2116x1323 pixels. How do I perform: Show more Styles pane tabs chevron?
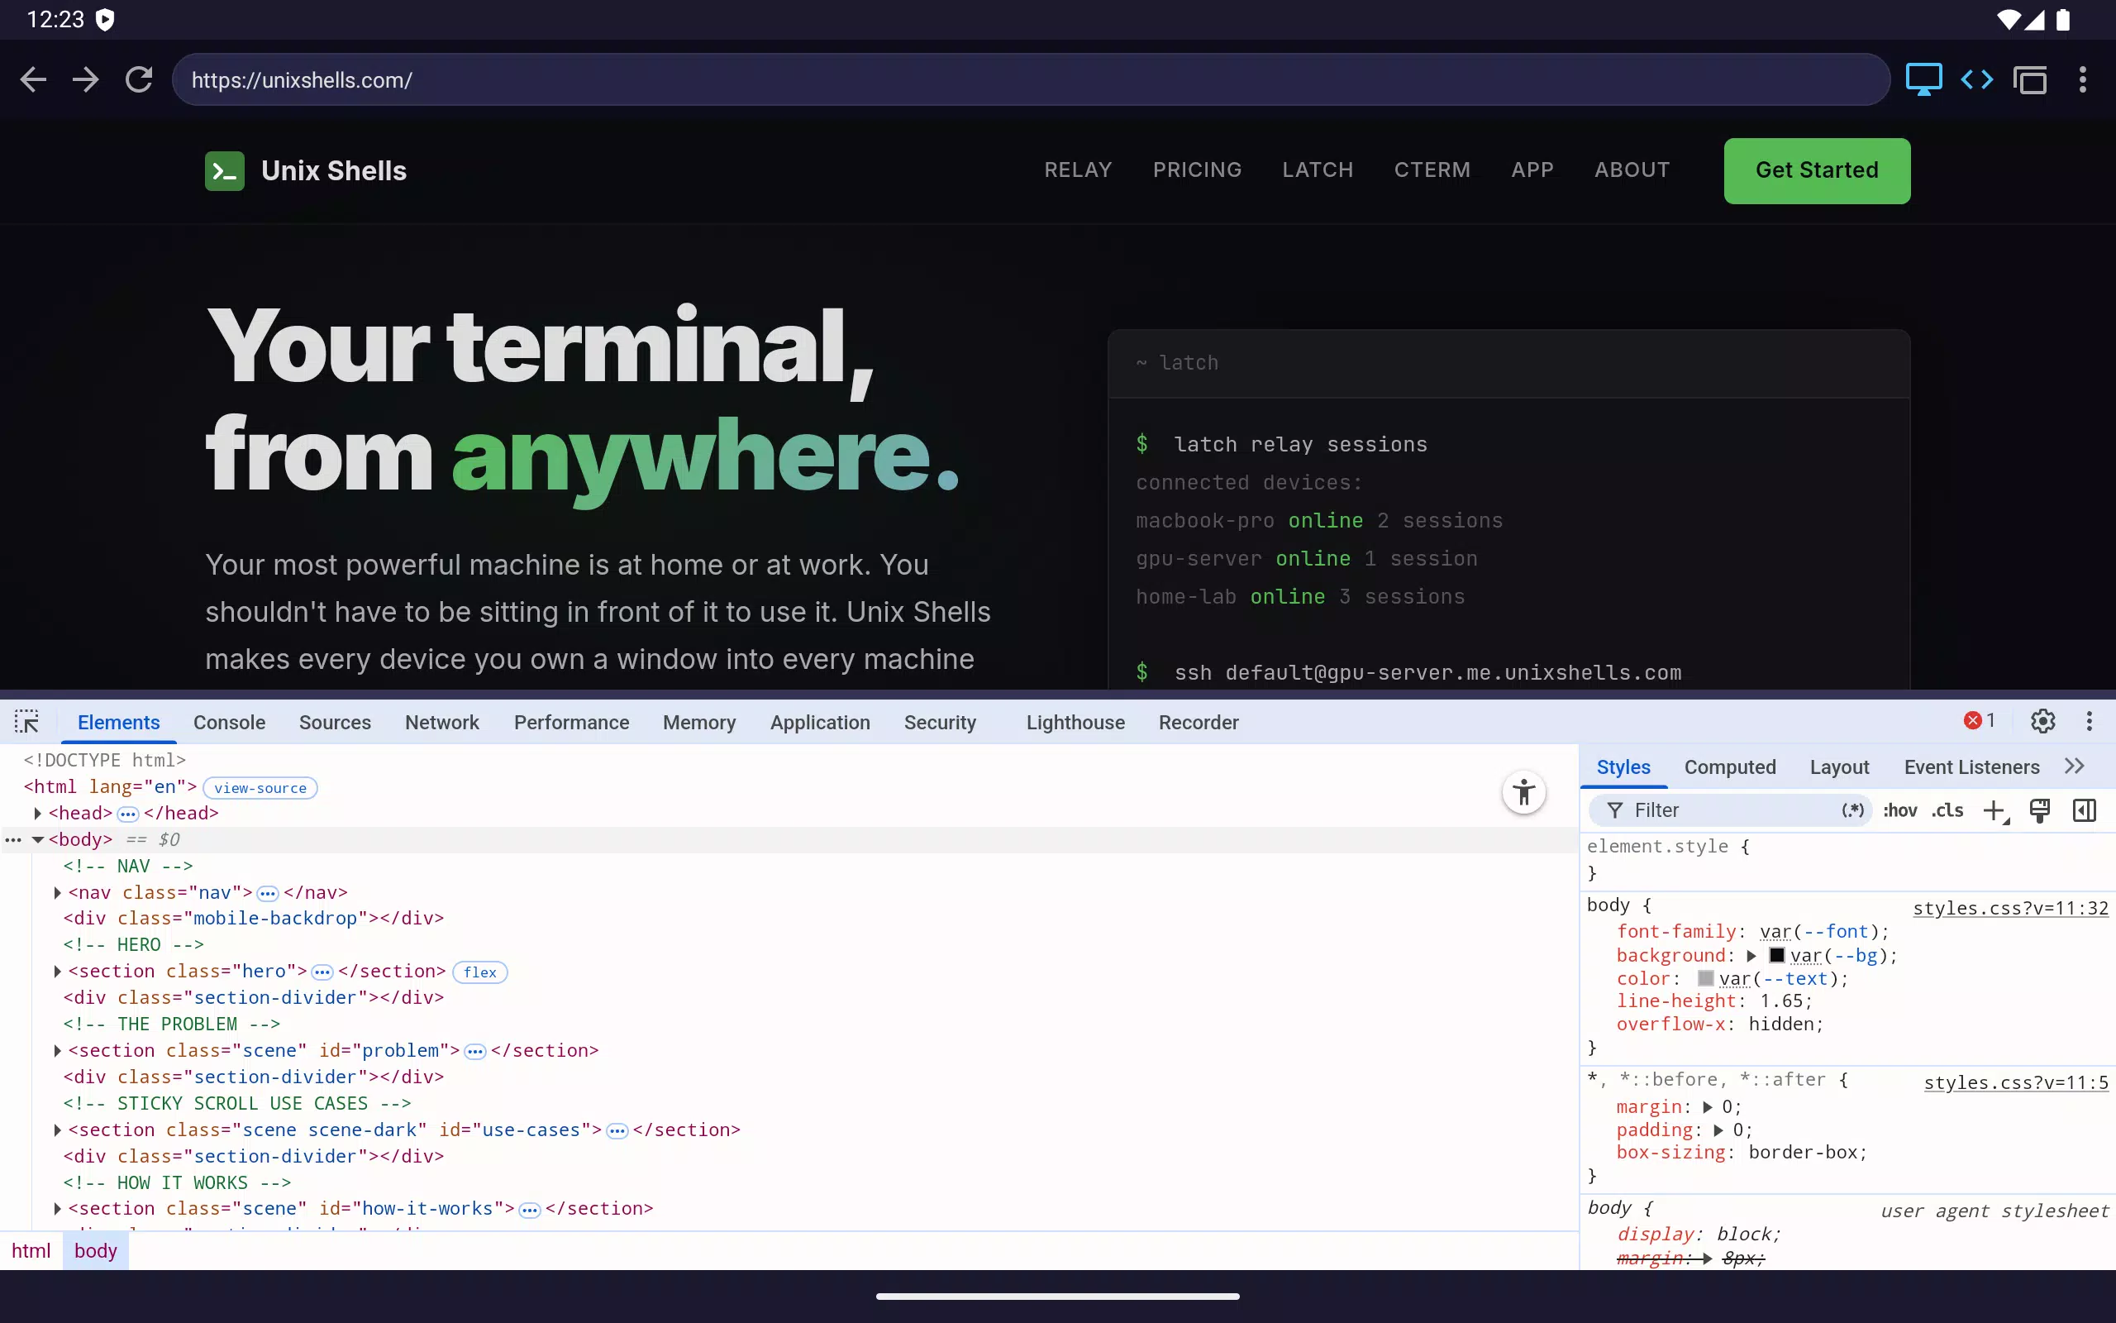[2074, 767]
